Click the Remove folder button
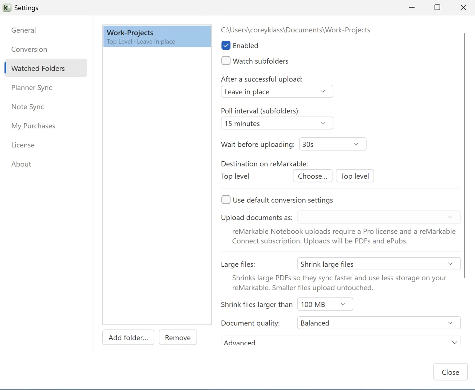 [x=178, y=337]
